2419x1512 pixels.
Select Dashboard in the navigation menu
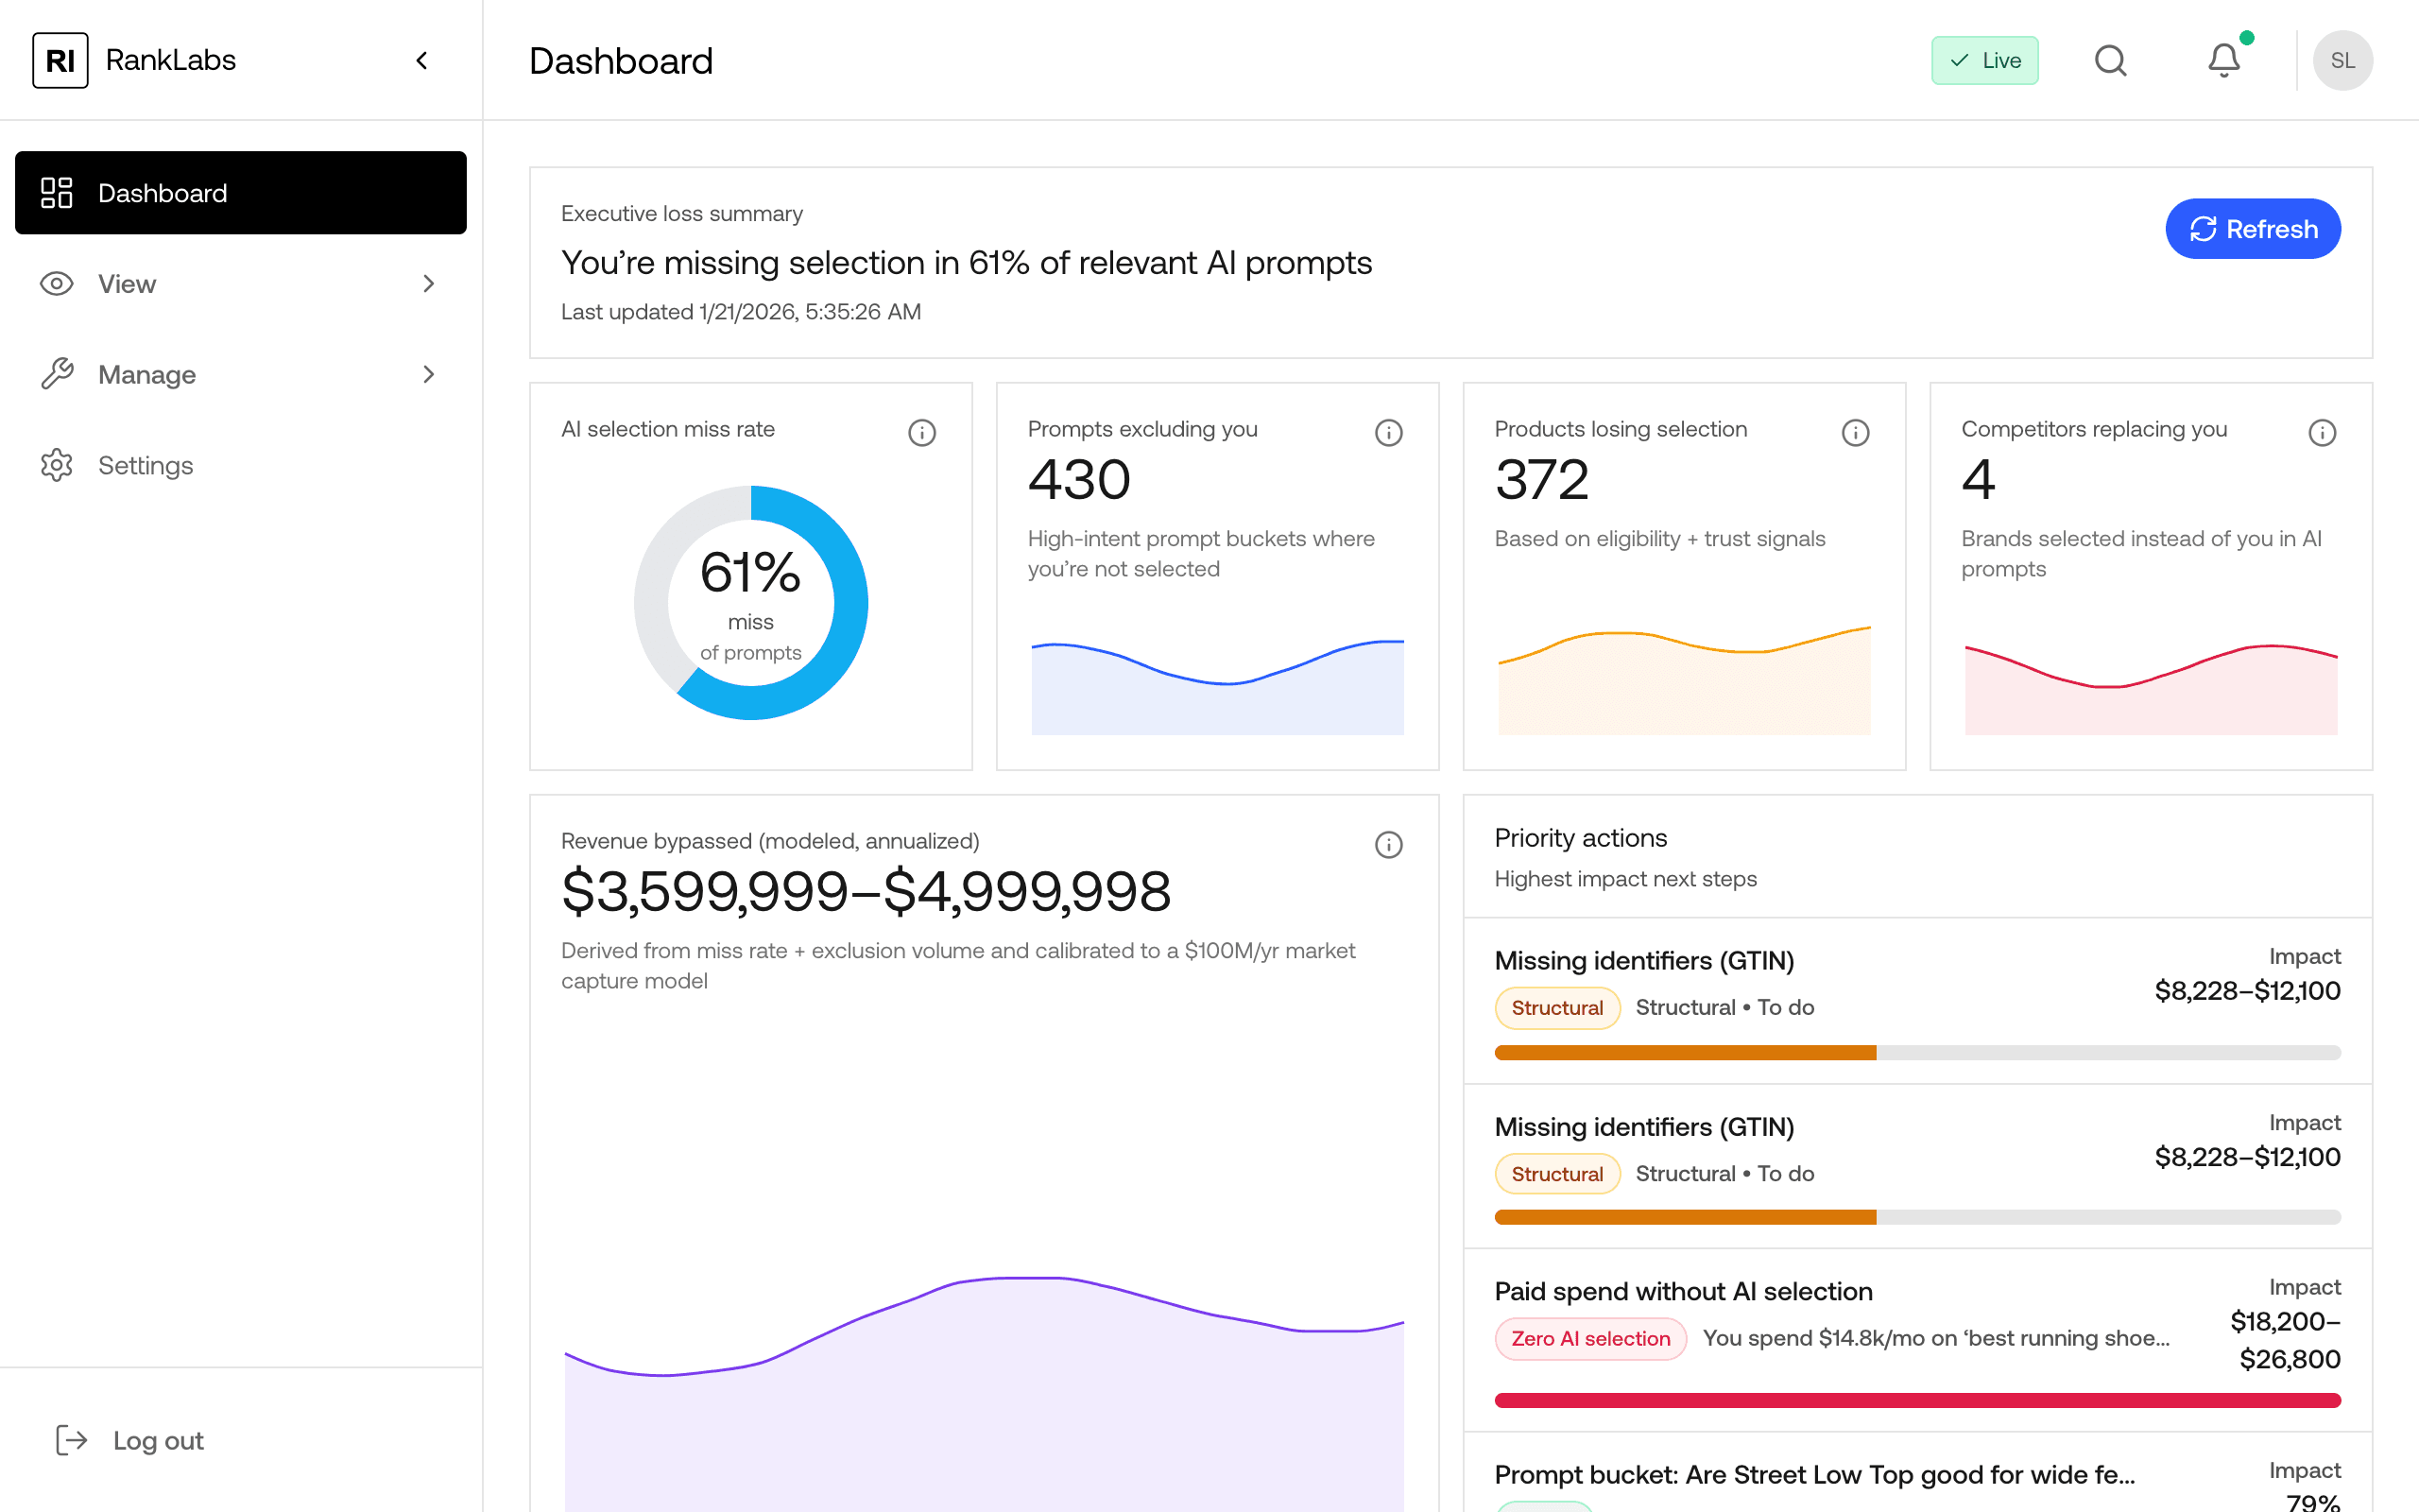click(162, 192)
